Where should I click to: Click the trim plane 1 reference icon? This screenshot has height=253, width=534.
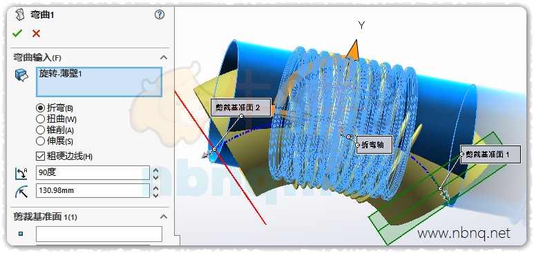pos(21,234)
